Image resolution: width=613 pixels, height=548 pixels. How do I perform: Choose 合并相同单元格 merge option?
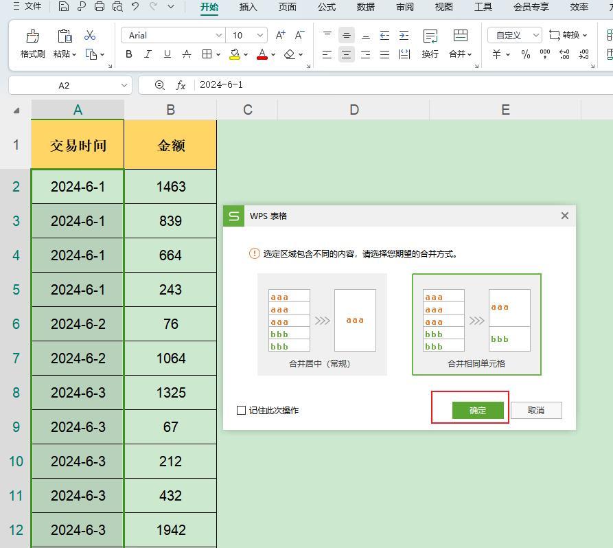click(x=476, y=324)
